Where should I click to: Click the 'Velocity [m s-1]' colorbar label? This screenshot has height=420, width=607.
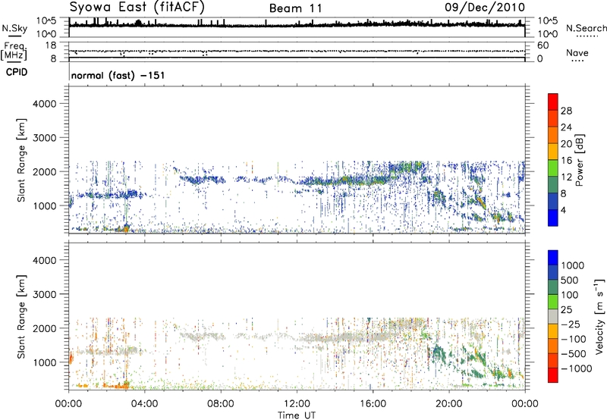tap(599, 317)
